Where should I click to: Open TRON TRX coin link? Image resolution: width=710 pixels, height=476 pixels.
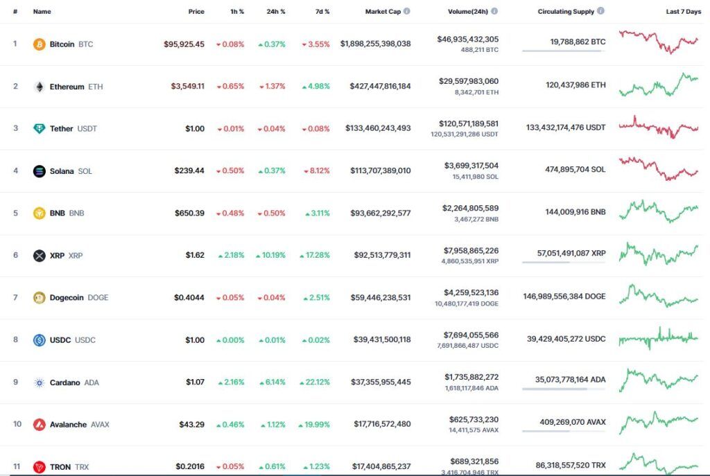click(69, 466)
